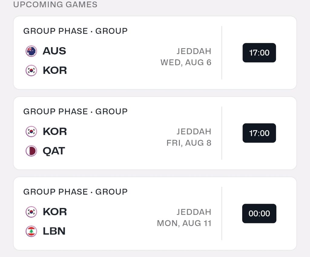This screenshot has width=310, height=257.
Task: Click the Upcoming Games heading
Action: (55, 4)
